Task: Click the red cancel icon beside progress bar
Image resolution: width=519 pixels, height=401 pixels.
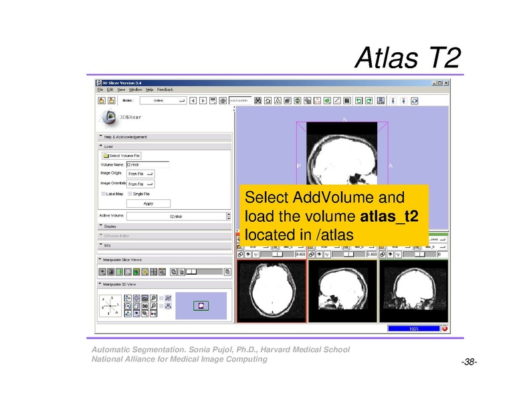Action: pyautogui.click(x=445, y=329)
